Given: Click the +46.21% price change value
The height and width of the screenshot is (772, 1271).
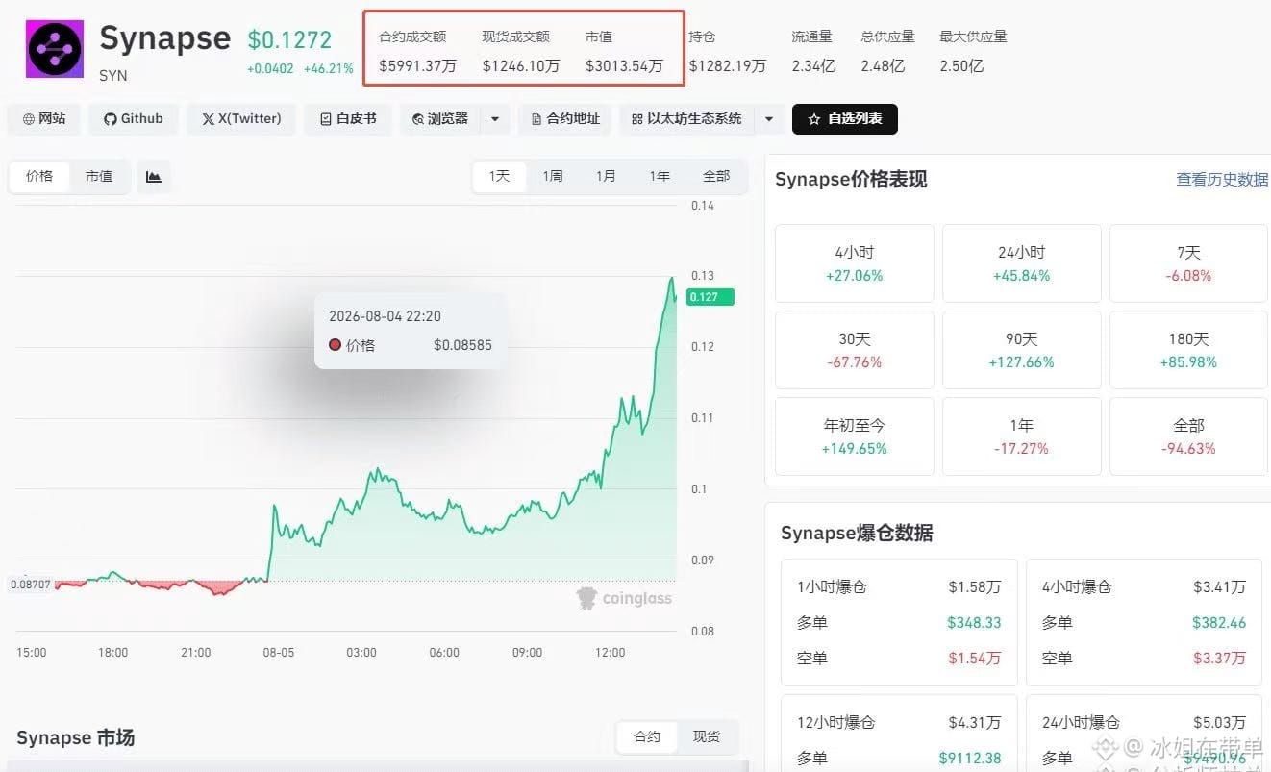Looking at the screenshot, I should (x=329, y=69).
